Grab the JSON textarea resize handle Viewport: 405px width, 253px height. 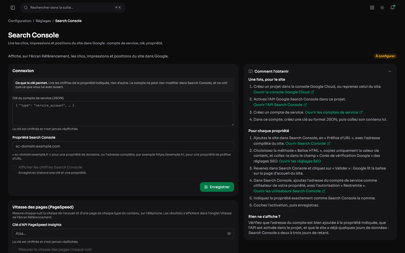[232, 124]
